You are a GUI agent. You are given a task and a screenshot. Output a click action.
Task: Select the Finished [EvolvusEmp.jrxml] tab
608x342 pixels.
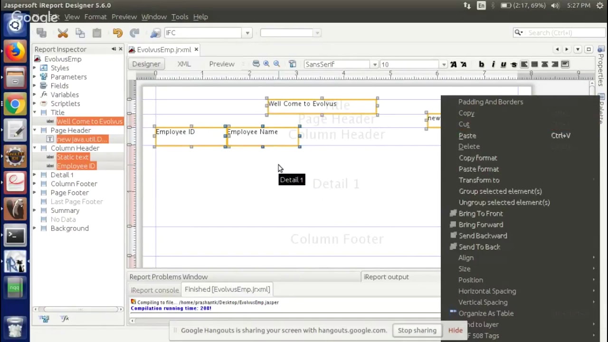pyautogui.click(x=227, y=289)
